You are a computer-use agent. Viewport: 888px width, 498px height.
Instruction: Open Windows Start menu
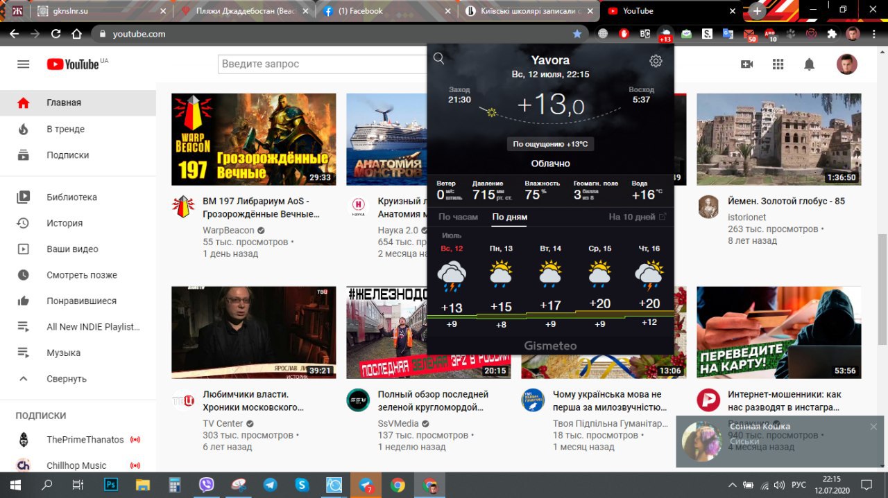(15, 484)
